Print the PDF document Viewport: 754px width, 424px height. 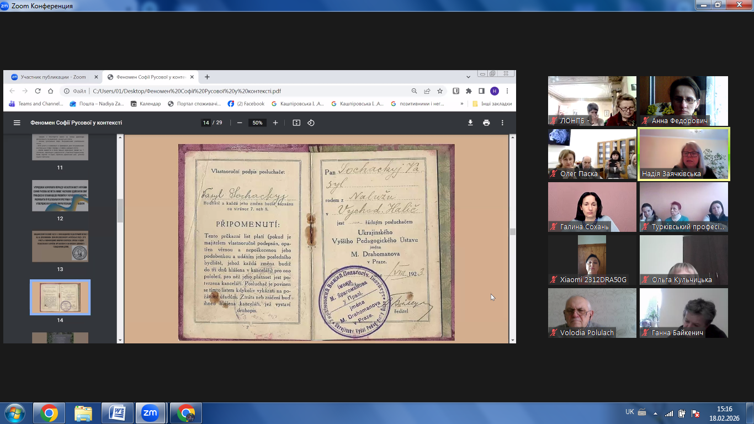pos(486,123)
